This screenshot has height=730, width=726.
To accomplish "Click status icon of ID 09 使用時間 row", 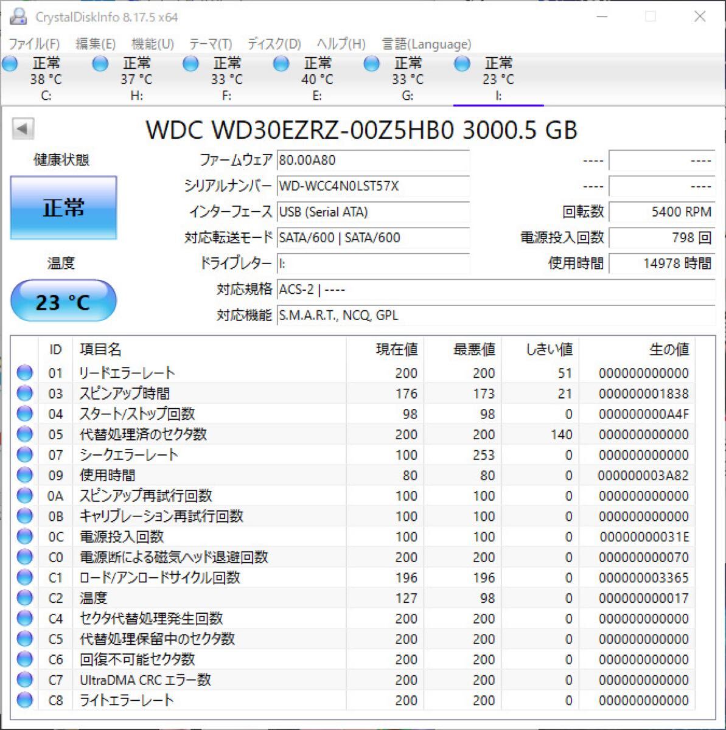I will pos(25,475).
